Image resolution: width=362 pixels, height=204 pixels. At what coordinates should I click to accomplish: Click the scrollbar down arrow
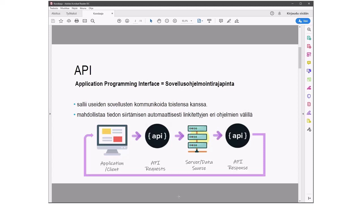click(300, 201)
